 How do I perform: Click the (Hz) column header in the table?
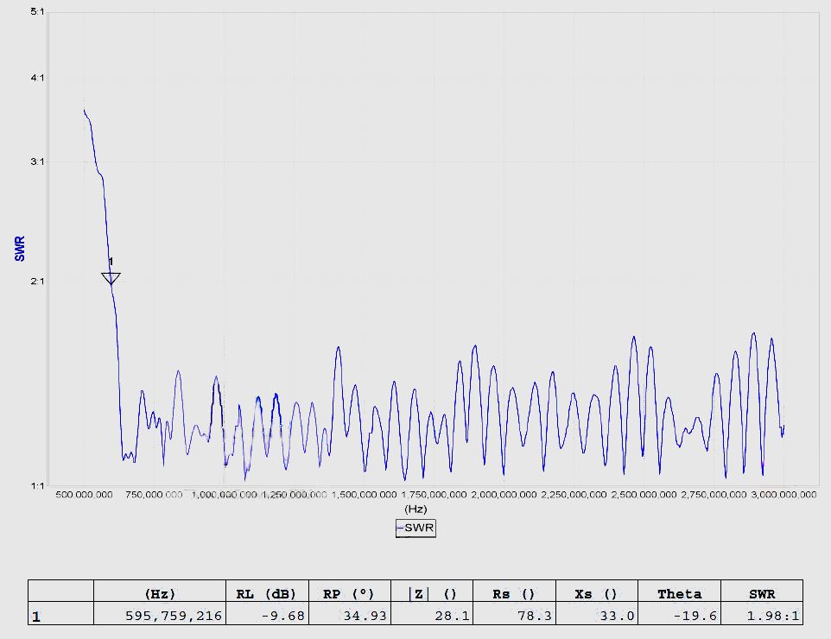[160, 593]
